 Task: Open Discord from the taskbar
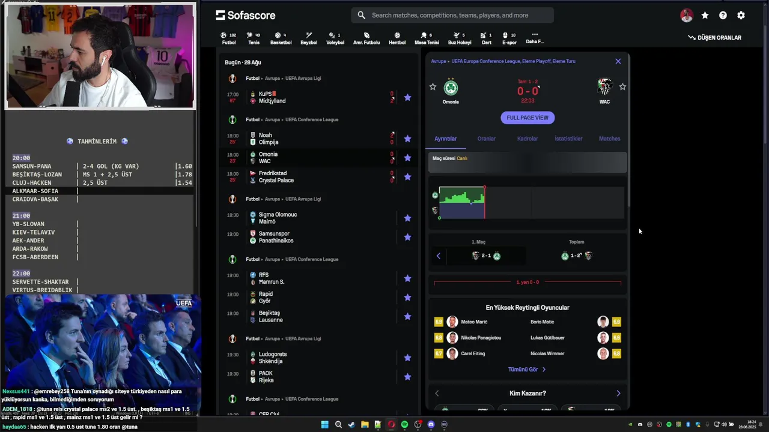431,424
